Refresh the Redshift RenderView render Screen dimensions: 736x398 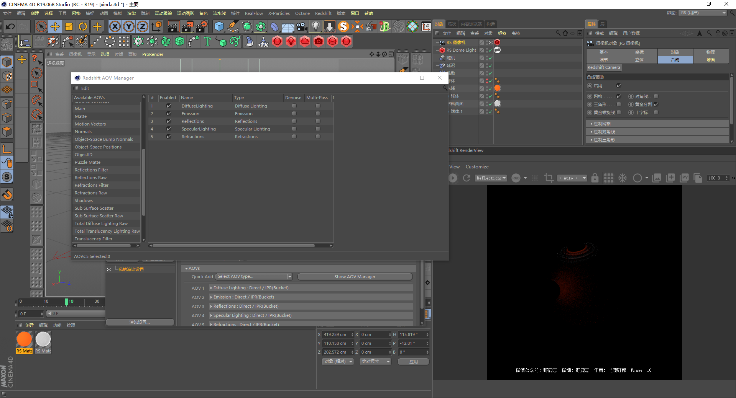pyautogui.click(x=467, y=178)
